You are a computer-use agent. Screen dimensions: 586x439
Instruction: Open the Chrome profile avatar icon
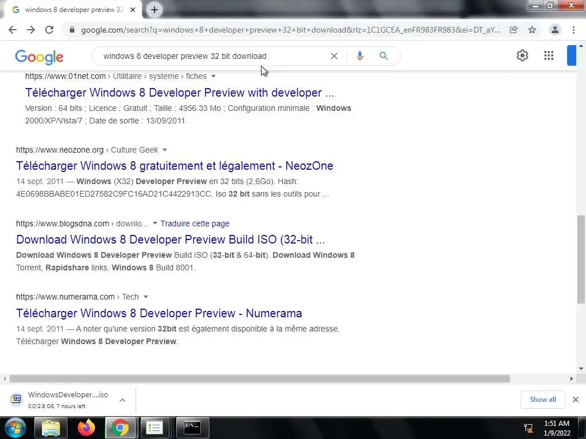click(555, 30)
